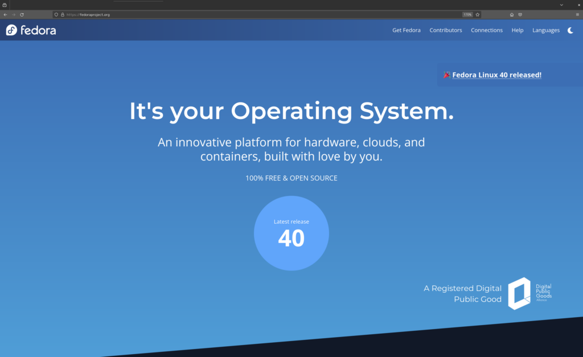583x357 pixels.
Task: Click the 'An innovative platform for hardware' tagline
Action: coord(291,149)
